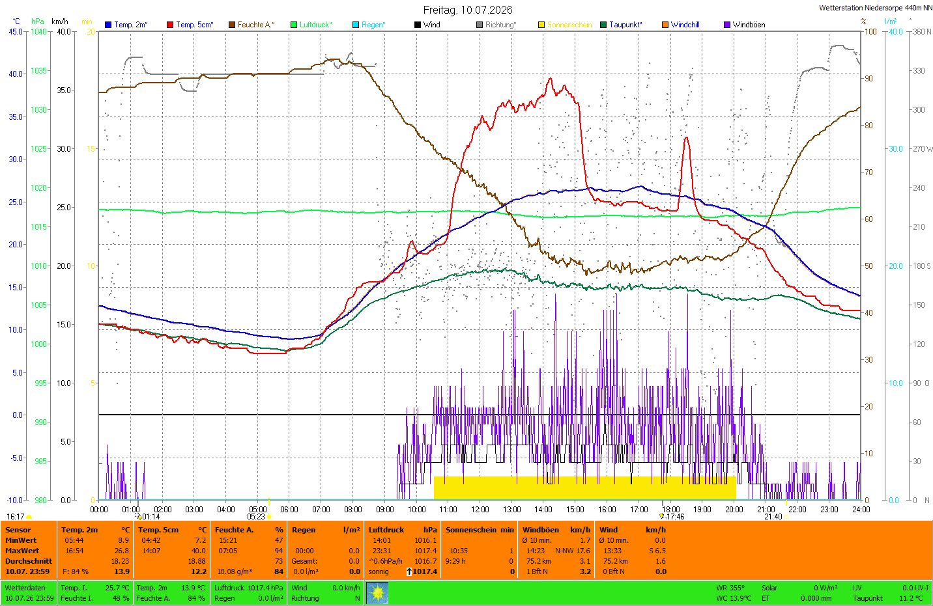
Task: Click the sunny weather icon in status bar
Action: [x=377, y=593]
